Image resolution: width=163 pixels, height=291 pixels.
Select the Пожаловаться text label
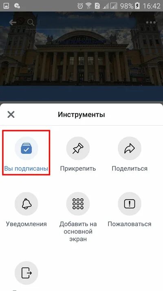tap(130, 224)
